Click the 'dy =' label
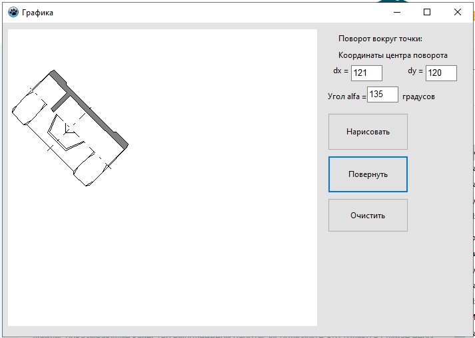475x338 pixels. [x=415, y=71]
